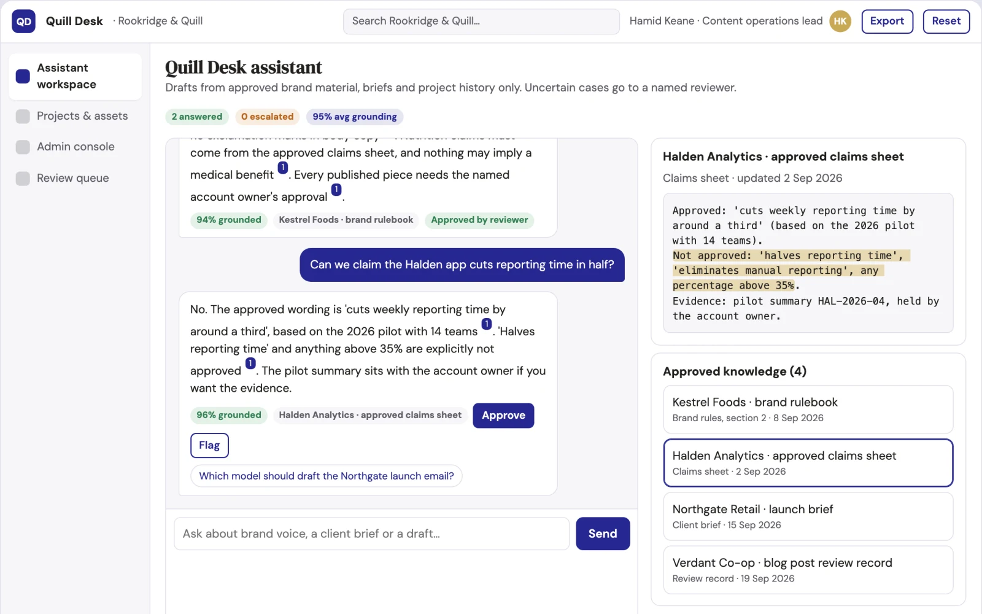Image resolution: width=982 pixels, height=614 pixels.
Task: Click the Export button
Action: click(x=887, y=21)
